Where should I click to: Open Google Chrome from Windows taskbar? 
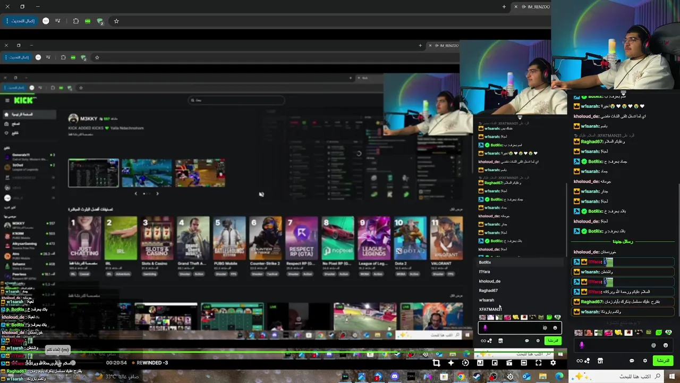[461, 377]
